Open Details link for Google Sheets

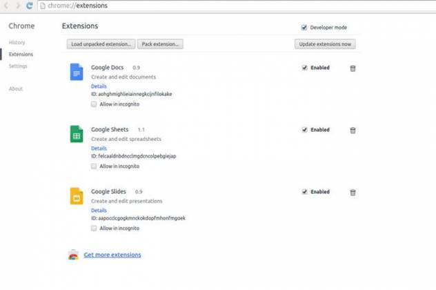[x=99, y=148]
